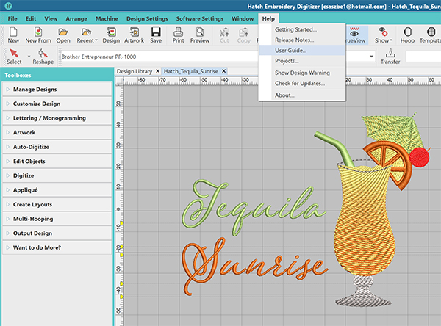Expand the Auto-Digitize toolbox
441x326 pixels.
(35, 147)
